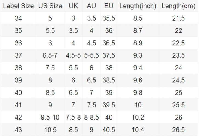
Task: Click label size 34 cell
Action: [18, 18]
